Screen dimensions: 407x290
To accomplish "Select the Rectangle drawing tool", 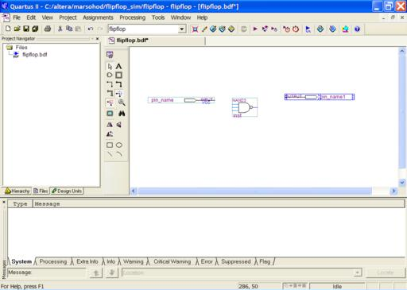I will 110,145.
